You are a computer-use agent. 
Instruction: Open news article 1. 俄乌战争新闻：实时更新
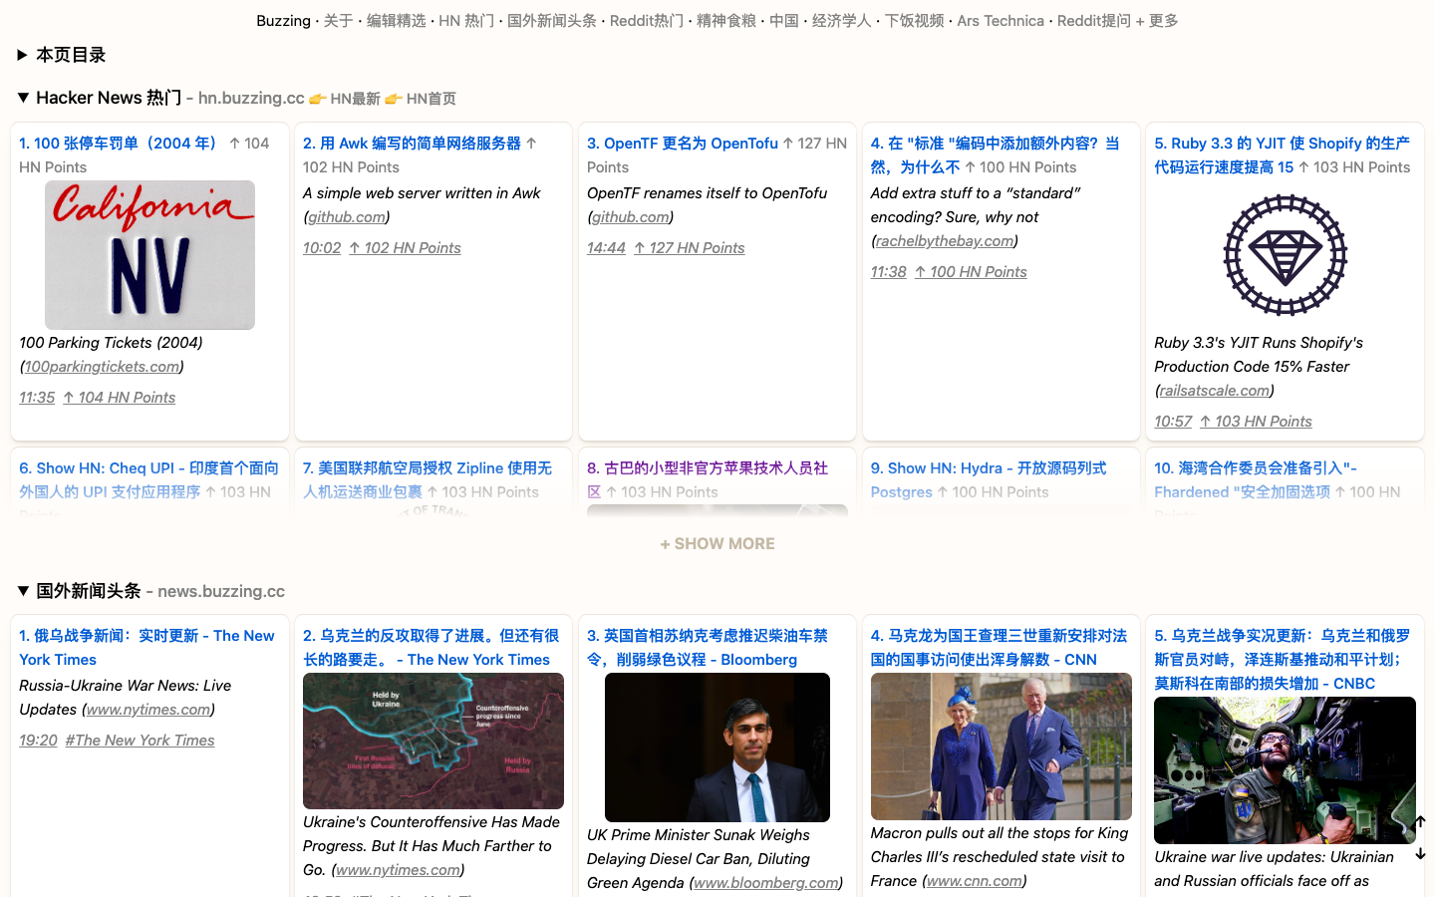coord(146,647)
